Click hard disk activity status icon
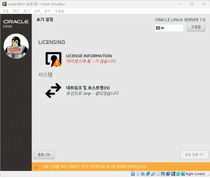The image size is (210, 178). click(133, 174)
